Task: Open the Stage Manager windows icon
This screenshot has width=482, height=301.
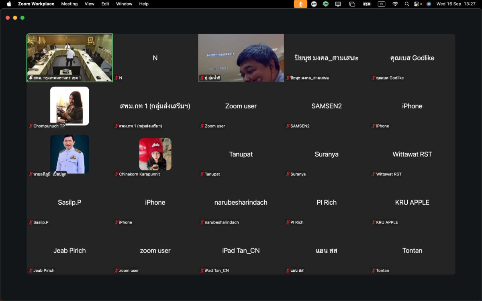Action: [352, 4]
